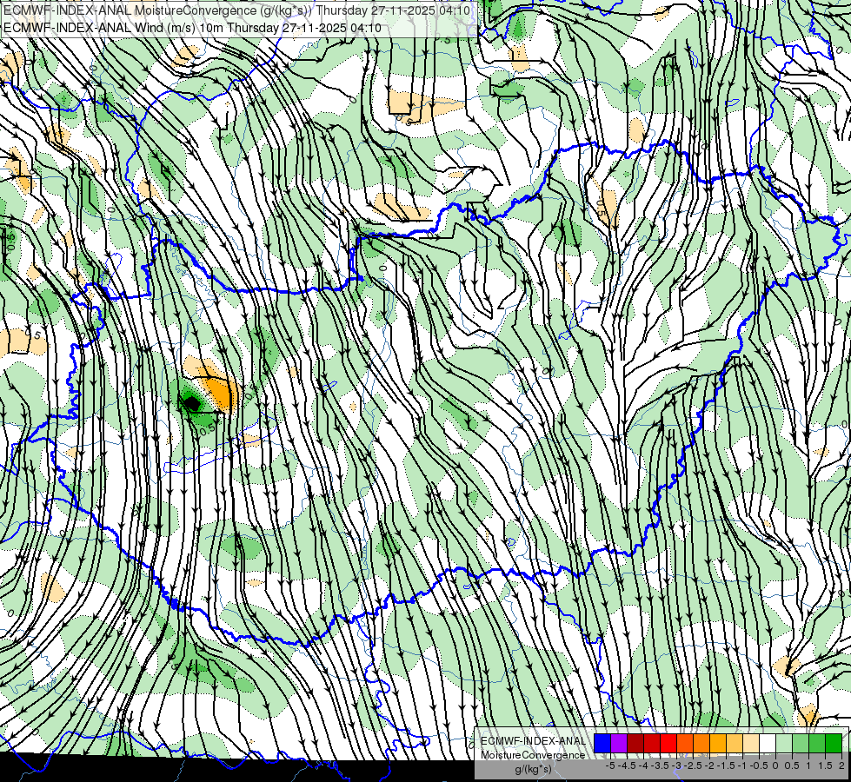
Task: Pick the orange swatch between -2.5 and -2
Action: pos(701,744)
